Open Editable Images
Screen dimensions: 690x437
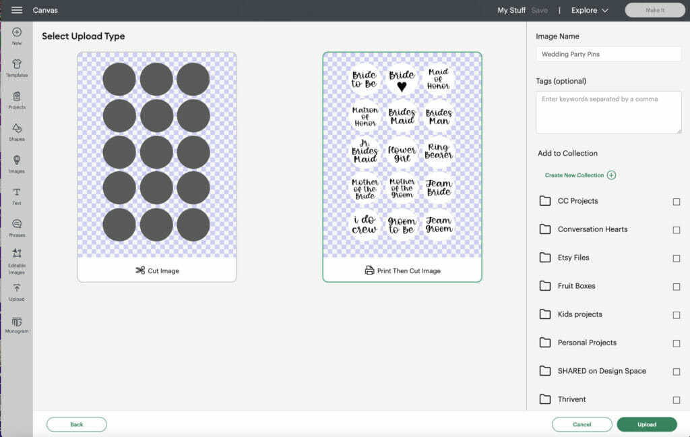(x=17, y=261)
